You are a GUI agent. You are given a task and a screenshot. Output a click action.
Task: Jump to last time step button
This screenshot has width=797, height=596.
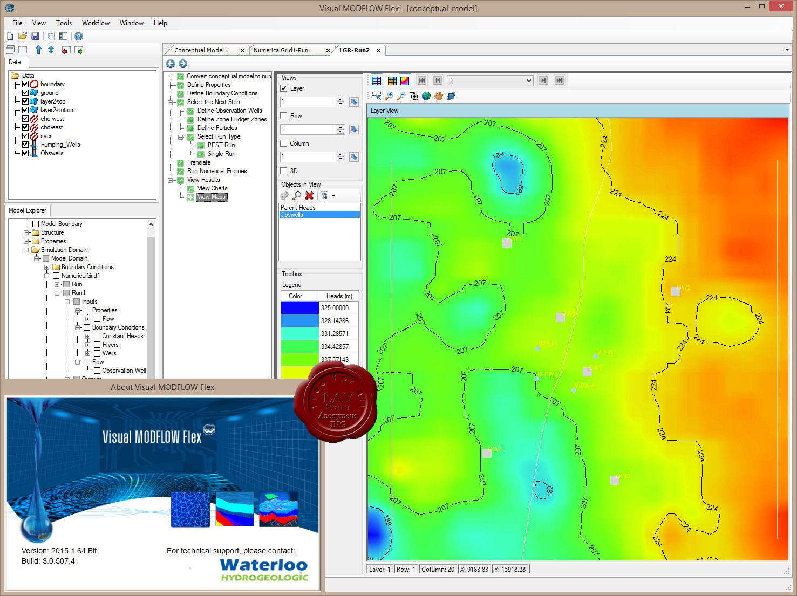tap(560, 80)
